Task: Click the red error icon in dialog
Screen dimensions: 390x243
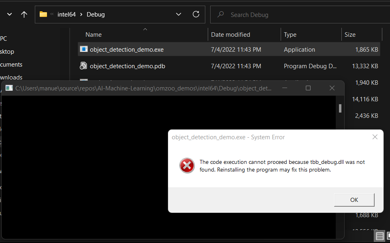Action: 187,165
